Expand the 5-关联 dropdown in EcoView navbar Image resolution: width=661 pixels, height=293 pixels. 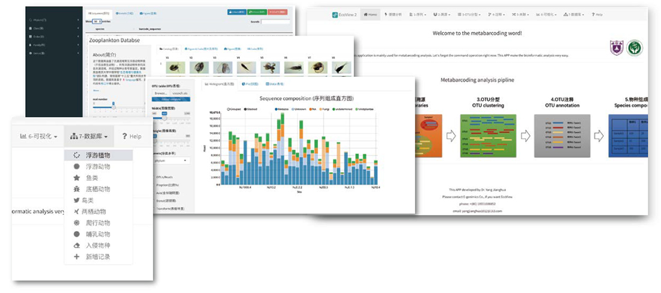click(x=520, y=14)
